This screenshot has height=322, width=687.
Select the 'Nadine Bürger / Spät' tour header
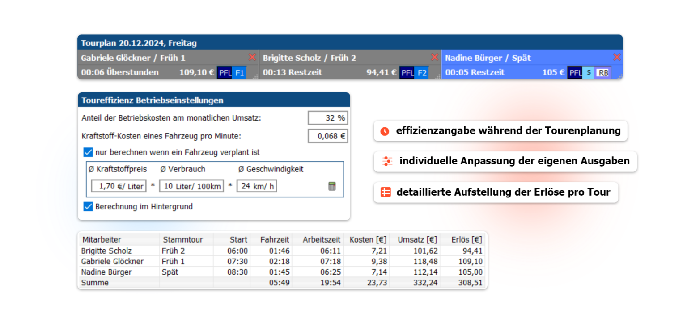pyautogui.click(x=488, y=58)
